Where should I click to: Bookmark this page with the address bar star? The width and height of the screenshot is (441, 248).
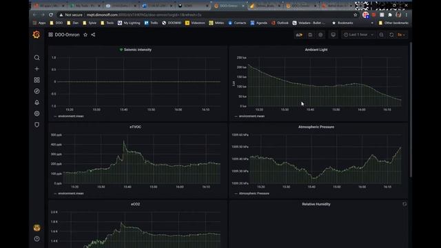tap(356, 14)
